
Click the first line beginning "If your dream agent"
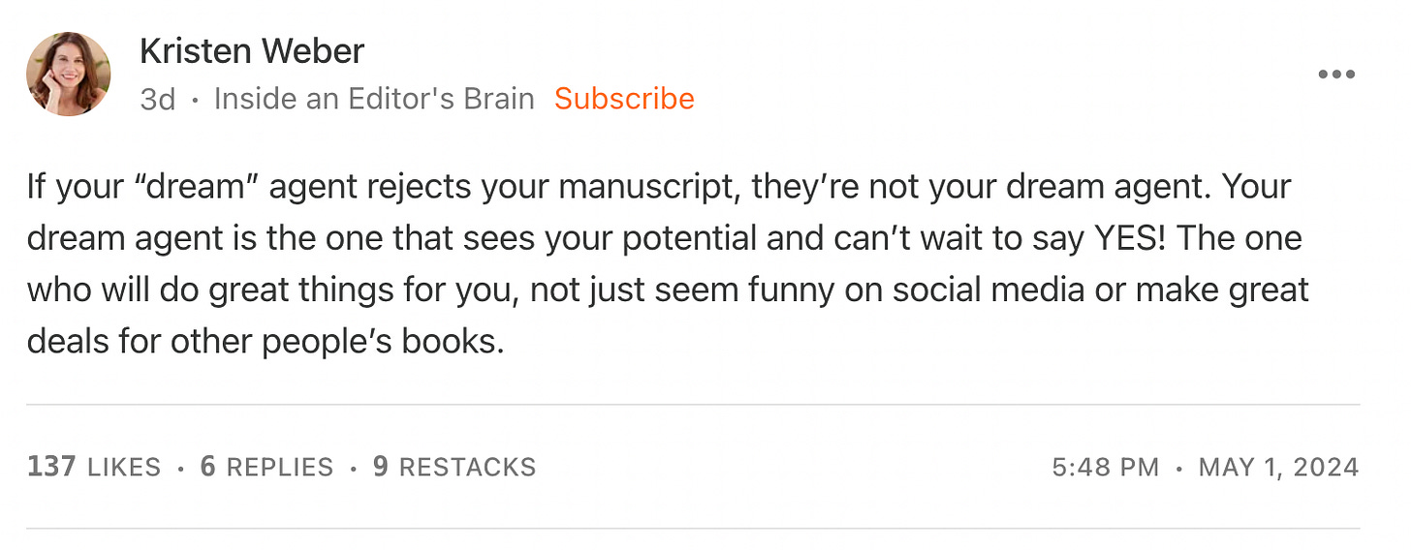pyautogui.click(x=659, y=186)
